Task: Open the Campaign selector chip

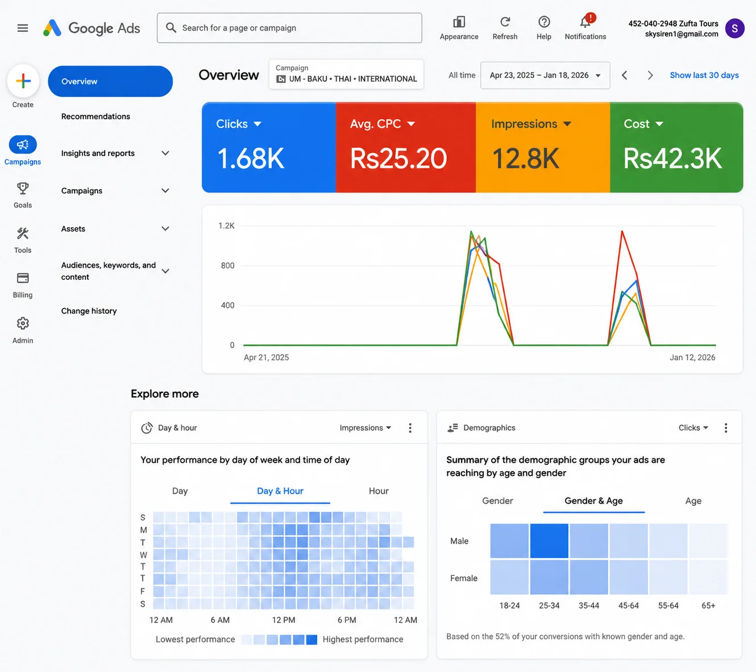Action: click(x=346, y=74)
